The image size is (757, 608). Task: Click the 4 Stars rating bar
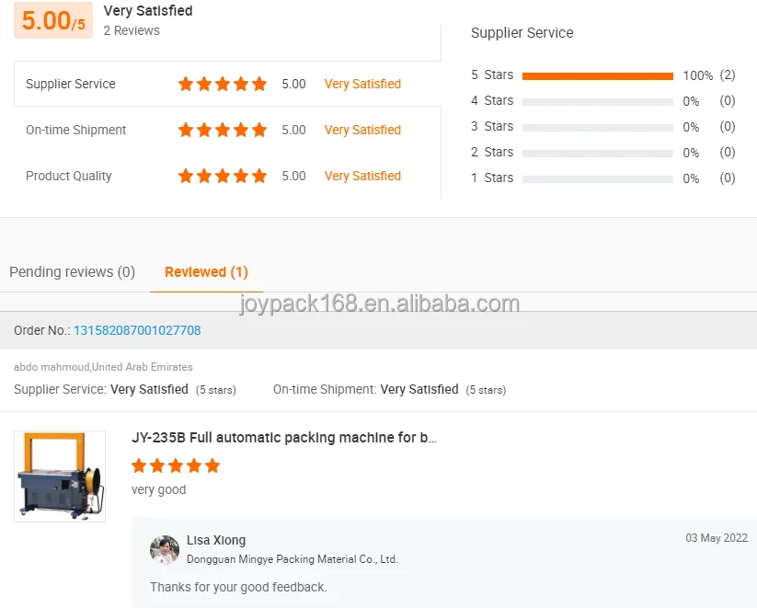click(598, 102)
